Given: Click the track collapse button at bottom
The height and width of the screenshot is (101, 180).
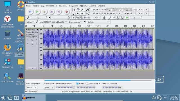Looking at the screenshot, I should pyautogui.click(x=32, y=68).
